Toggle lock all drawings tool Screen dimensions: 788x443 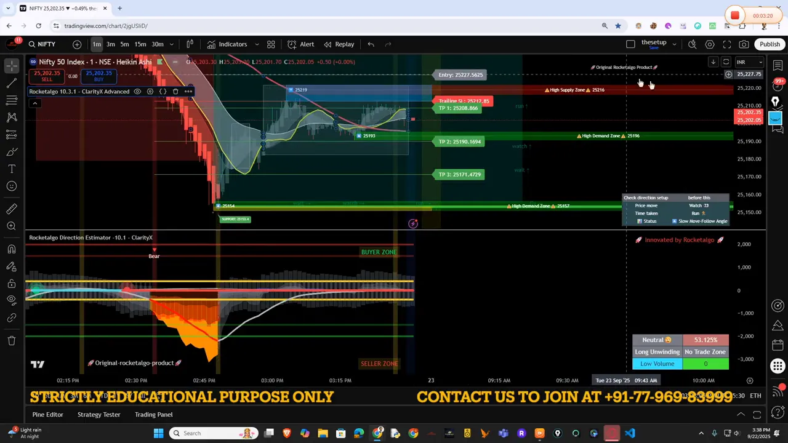12,284
